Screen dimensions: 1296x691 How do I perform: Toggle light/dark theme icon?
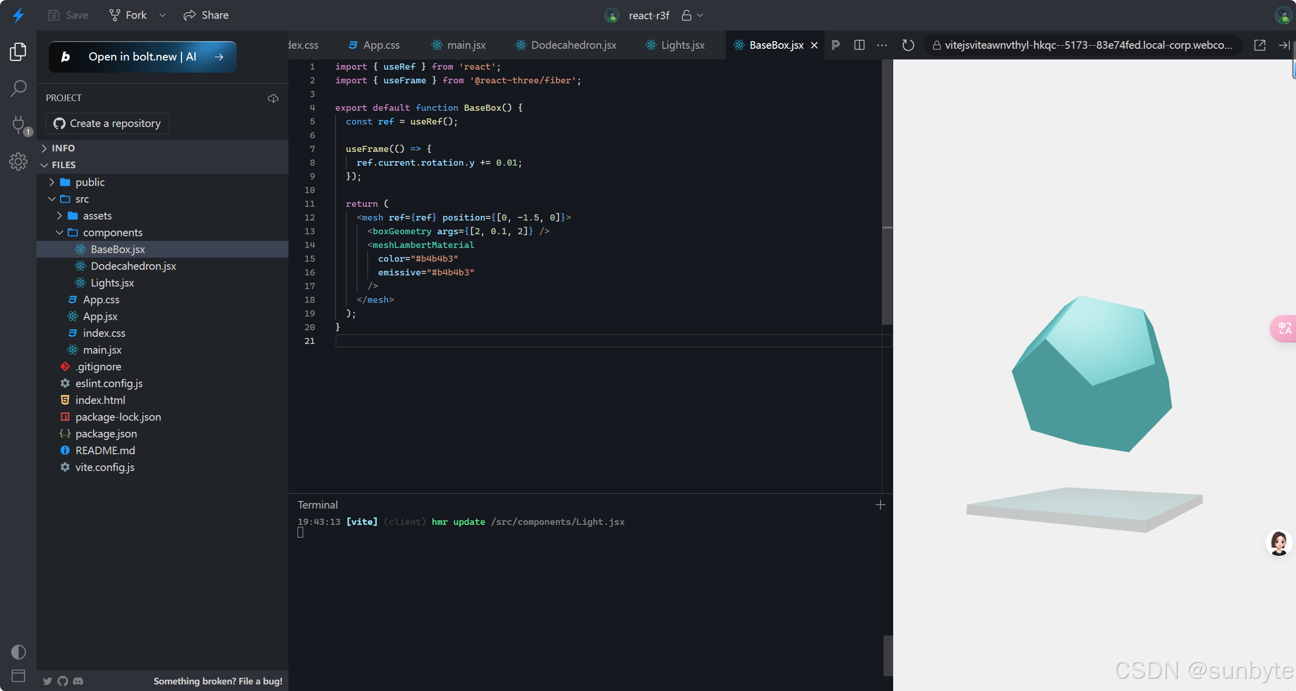18,652
